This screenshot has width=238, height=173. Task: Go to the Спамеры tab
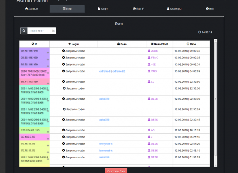174,8
